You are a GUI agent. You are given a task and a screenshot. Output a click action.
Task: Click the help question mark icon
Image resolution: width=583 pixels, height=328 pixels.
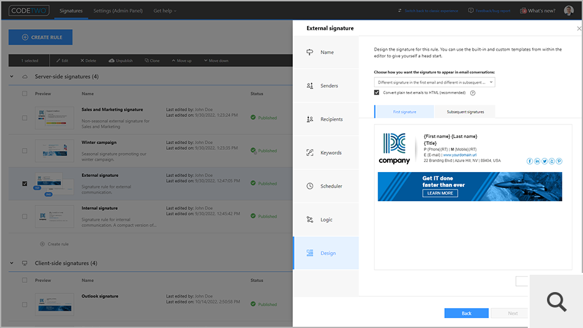pyautogui.click(x=473, y=93)
